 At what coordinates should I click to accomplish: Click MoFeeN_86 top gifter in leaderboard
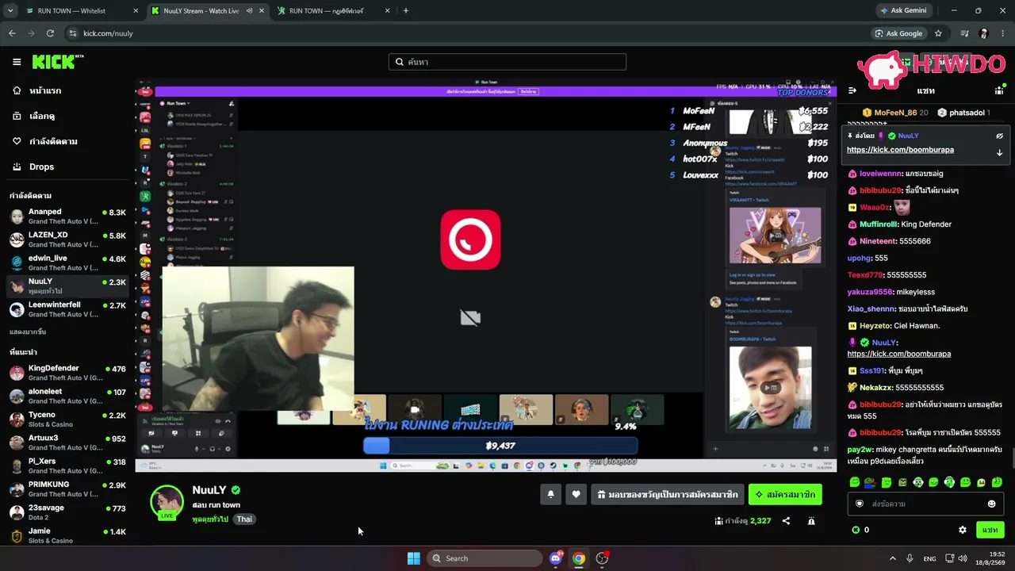pos(895,113)
